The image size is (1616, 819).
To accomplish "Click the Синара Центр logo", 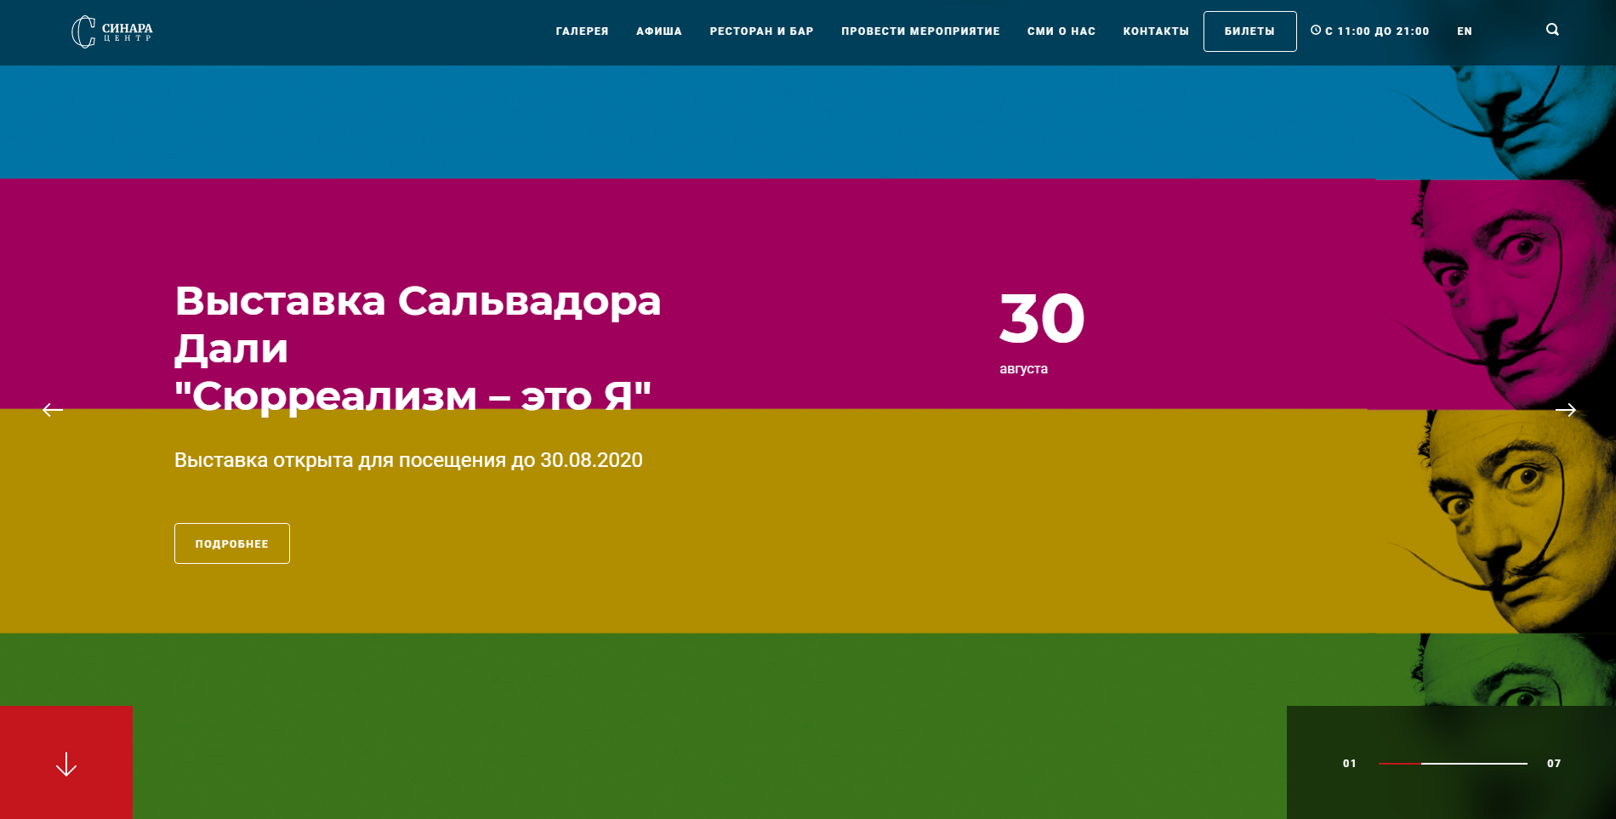I will pyautogui.click(x=112, y=31).
